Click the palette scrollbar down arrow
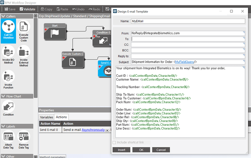This screenshot has width=251, height=158. click(x=36, y=157)
